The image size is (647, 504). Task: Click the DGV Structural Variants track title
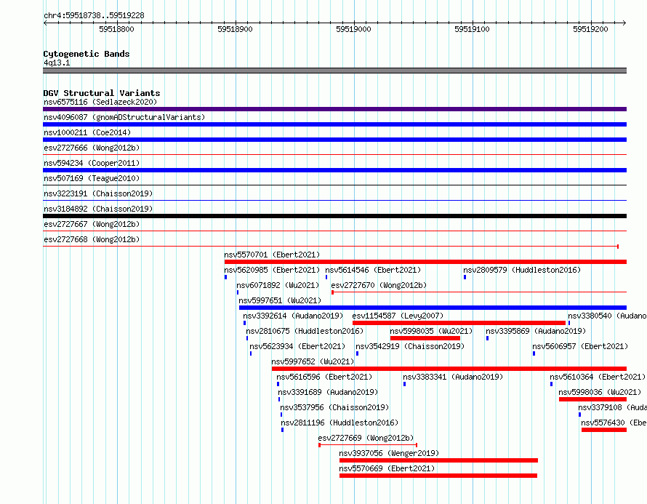pyautogui.click(x=102, y=93)
